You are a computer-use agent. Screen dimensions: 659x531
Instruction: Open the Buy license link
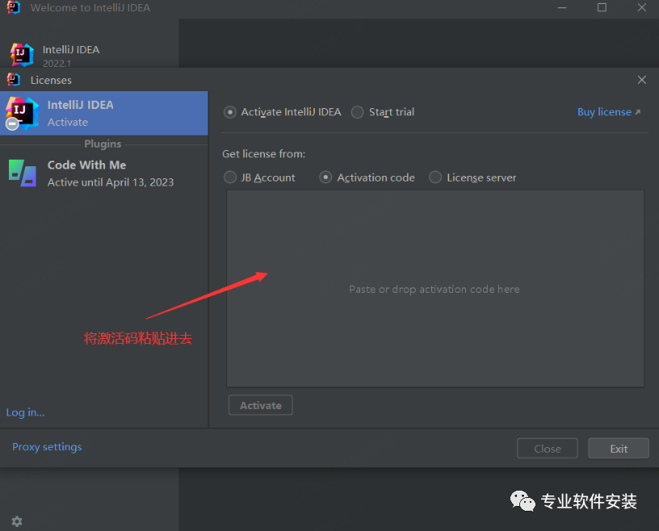tap(608, 112)
